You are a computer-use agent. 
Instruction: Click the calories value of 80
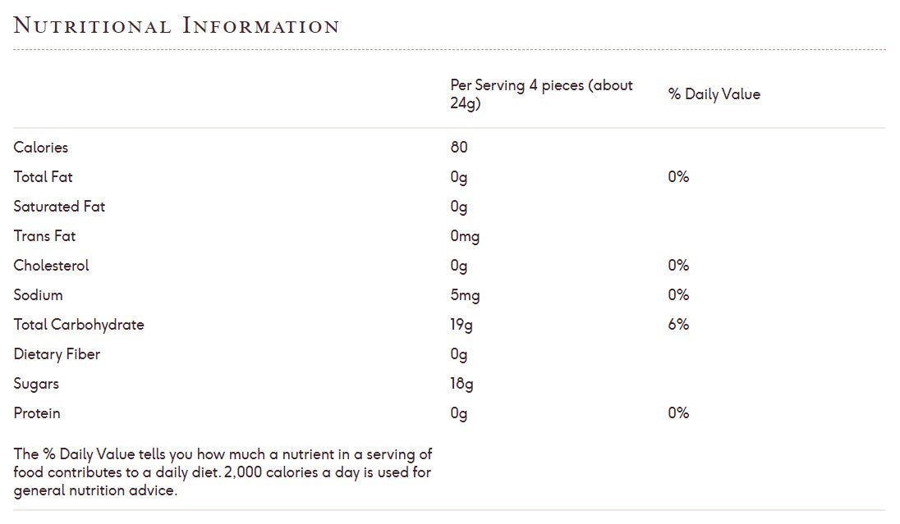coord(459,148)
